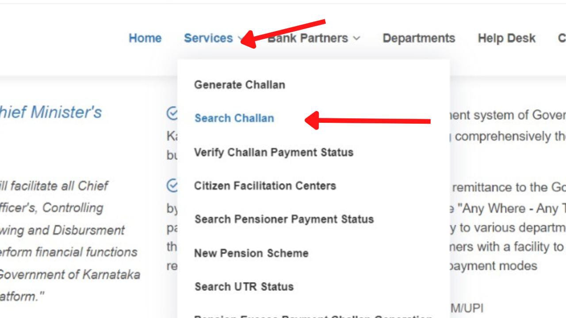Select Search UTR Status option

click(x=244, y=286)
